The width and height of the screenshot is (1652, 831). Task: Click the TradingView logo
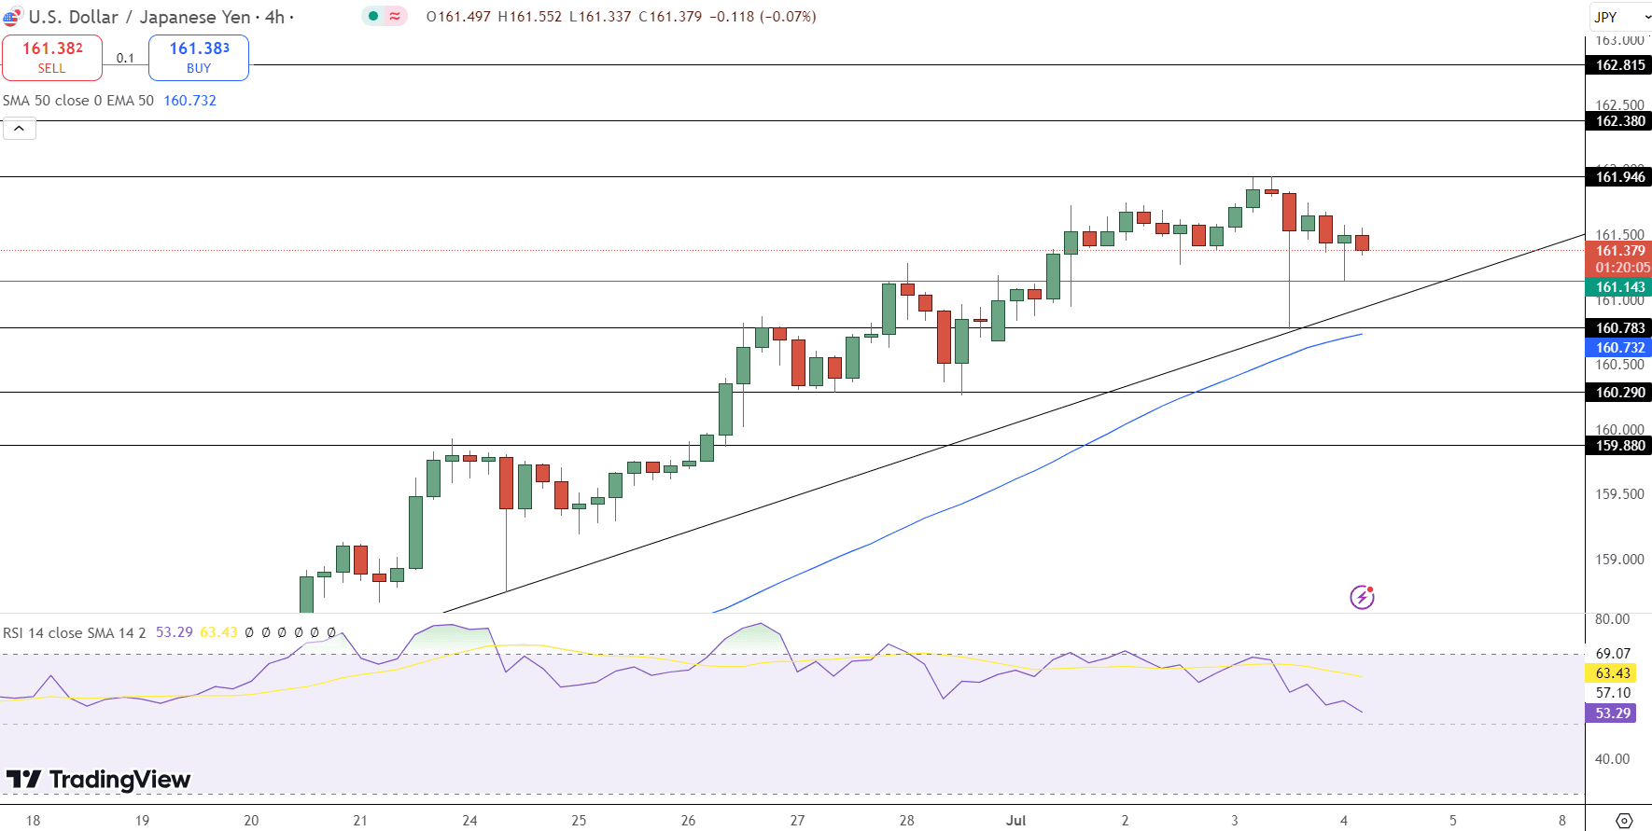pos(98,779)
